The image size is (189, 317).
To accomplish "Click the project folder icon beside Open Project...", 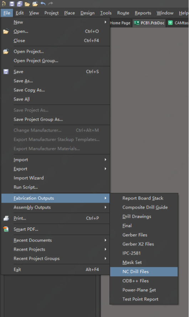I will point(6,51).
